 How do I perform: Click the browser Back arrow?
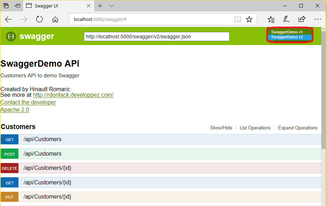(9, 20)
